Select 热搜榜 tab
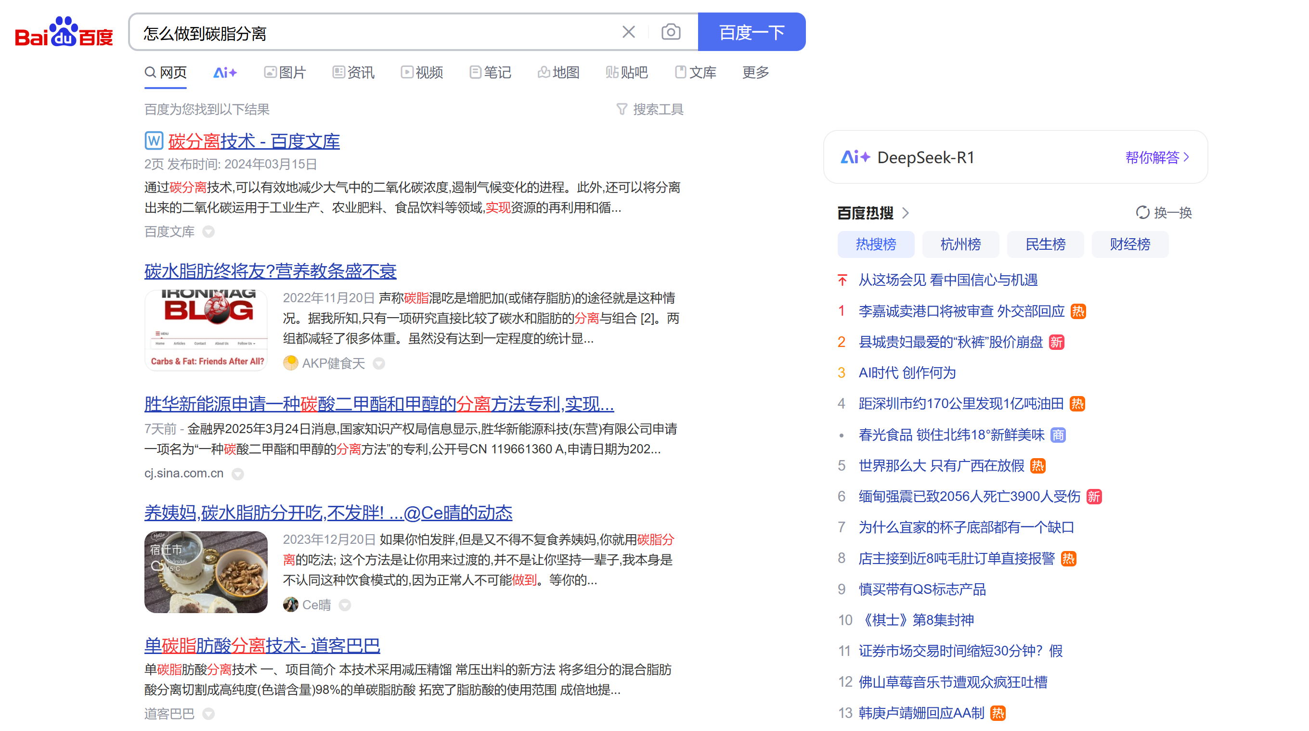Viewport: 1309px width, 731px height. (x=876, y=244)
